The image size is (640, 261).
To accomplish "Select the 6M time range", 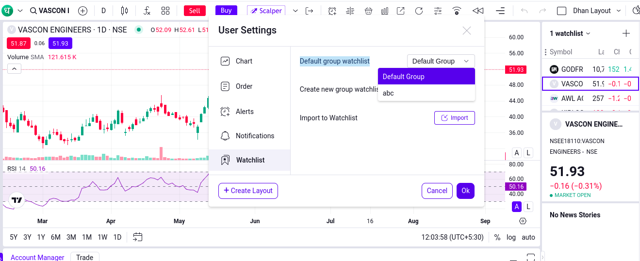I will 56,237.
